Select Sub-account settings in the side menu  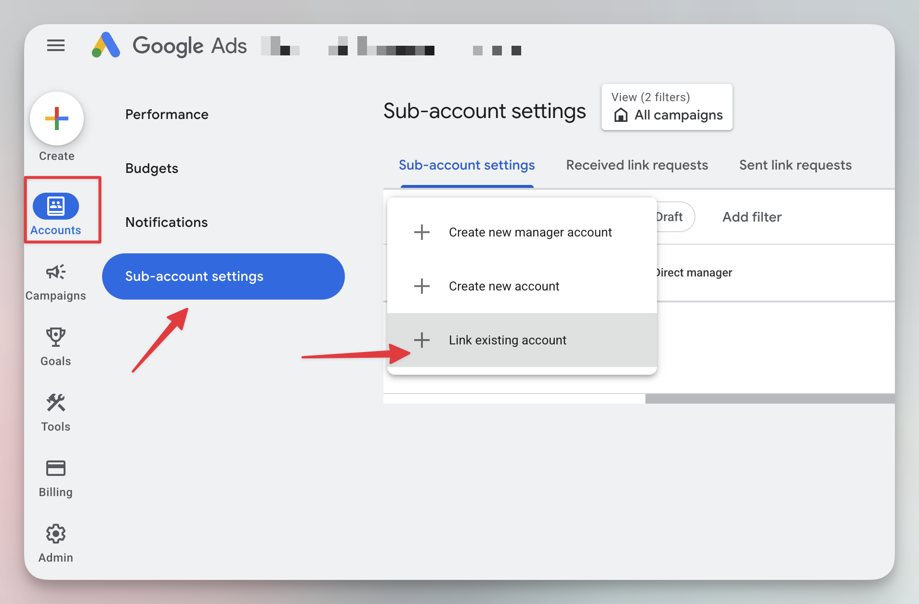[223, 276]
